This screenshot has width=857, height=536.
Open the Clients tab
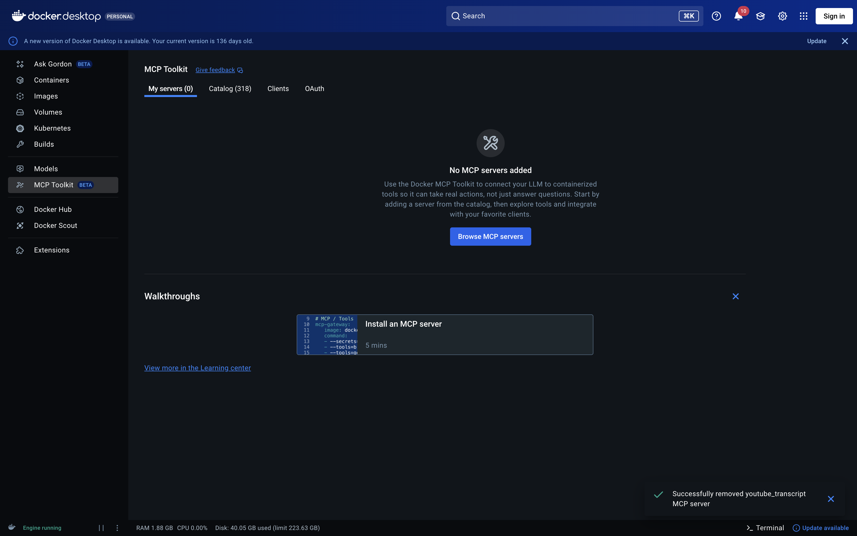(x=278, y=89)
